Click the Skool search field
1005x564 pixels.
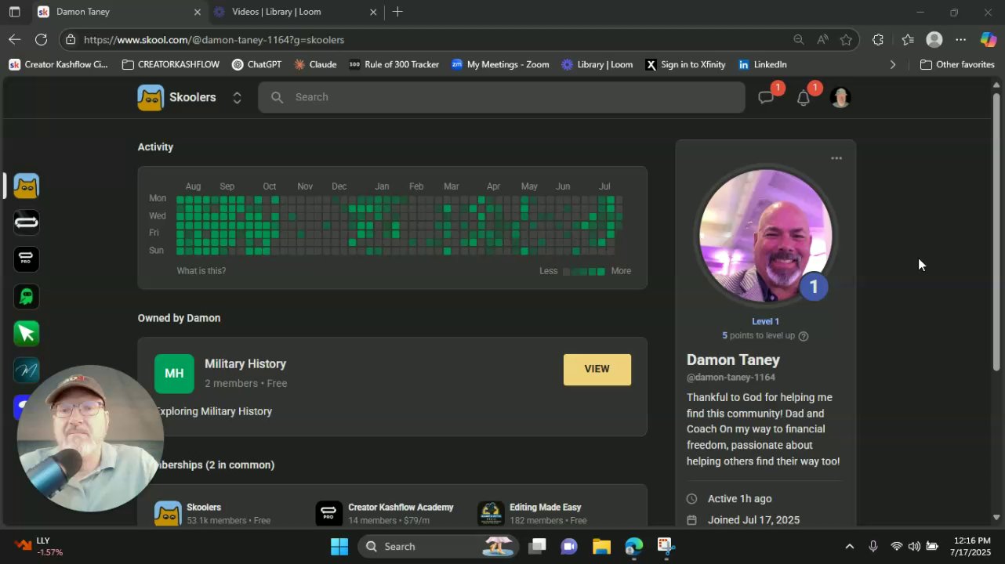[x=502, y=97]
